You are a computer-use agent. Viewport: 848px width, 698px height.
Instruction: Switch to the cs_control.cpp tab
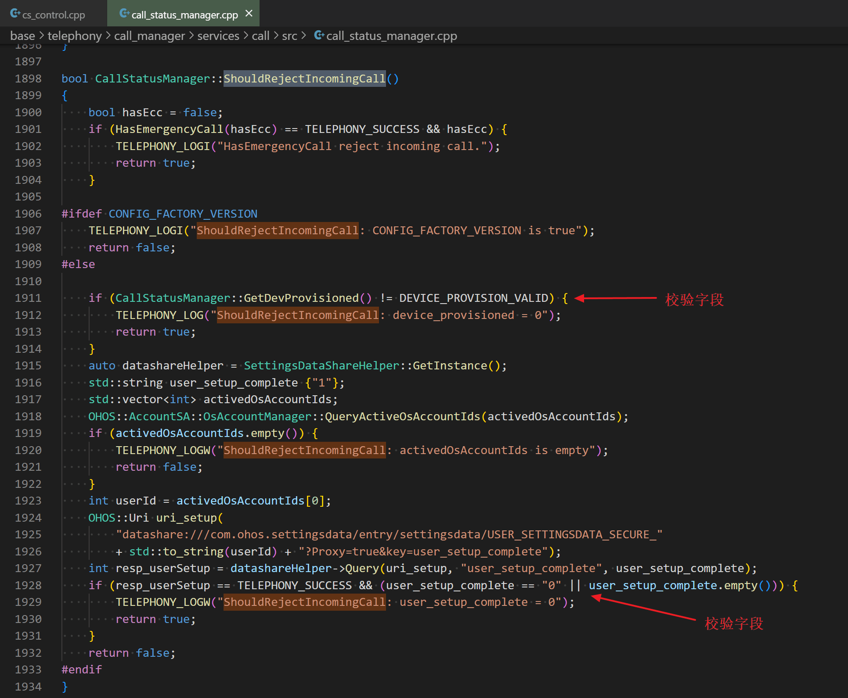click(x=53, y=14)
